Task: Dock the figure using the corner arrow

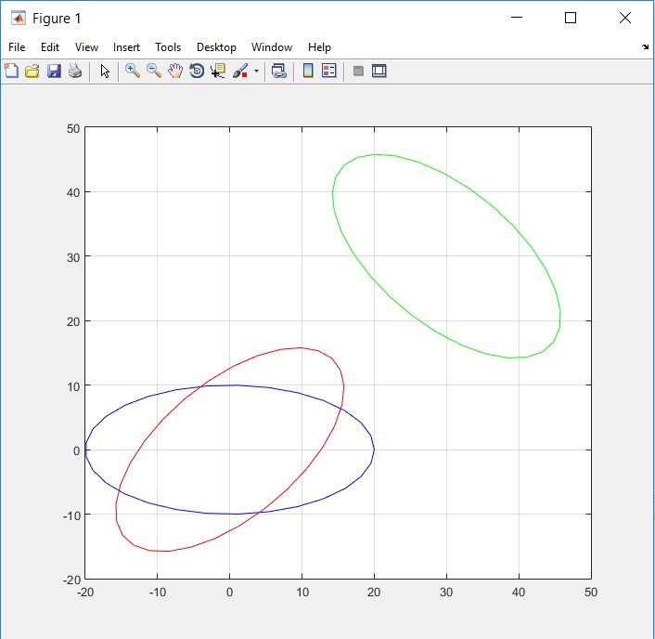Action: tap(646, 46)
